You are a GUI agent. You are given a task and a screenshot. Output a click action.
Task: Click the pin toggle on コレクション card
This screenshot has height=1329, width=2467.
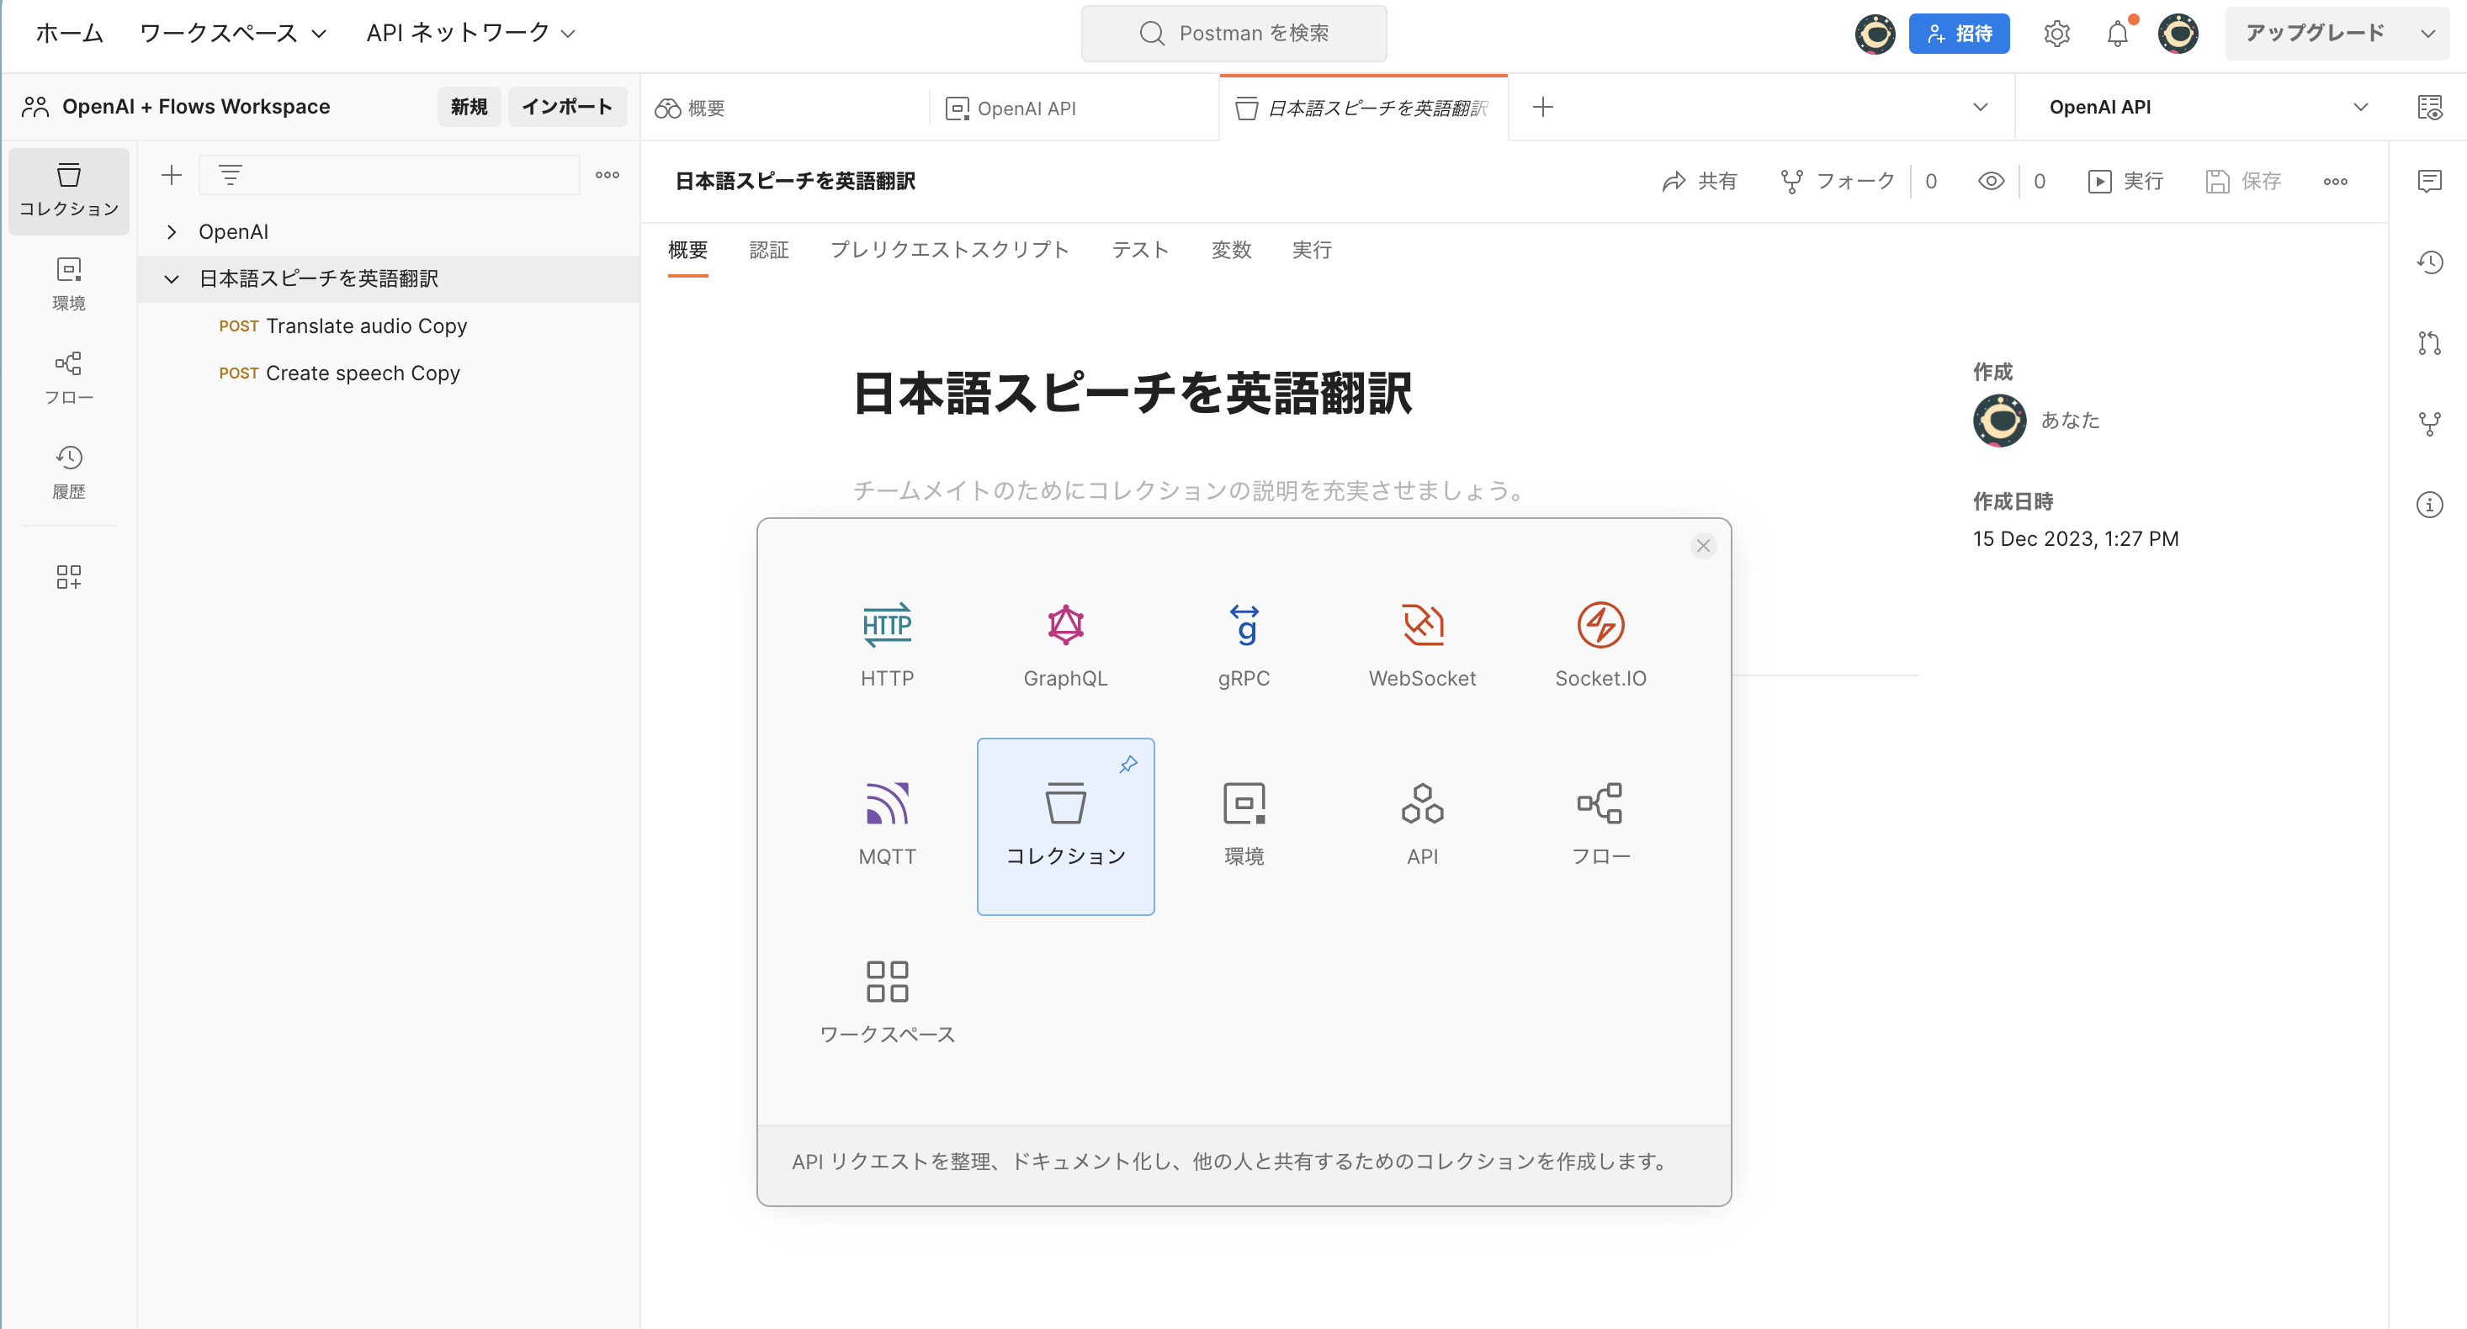[1129, 763]
